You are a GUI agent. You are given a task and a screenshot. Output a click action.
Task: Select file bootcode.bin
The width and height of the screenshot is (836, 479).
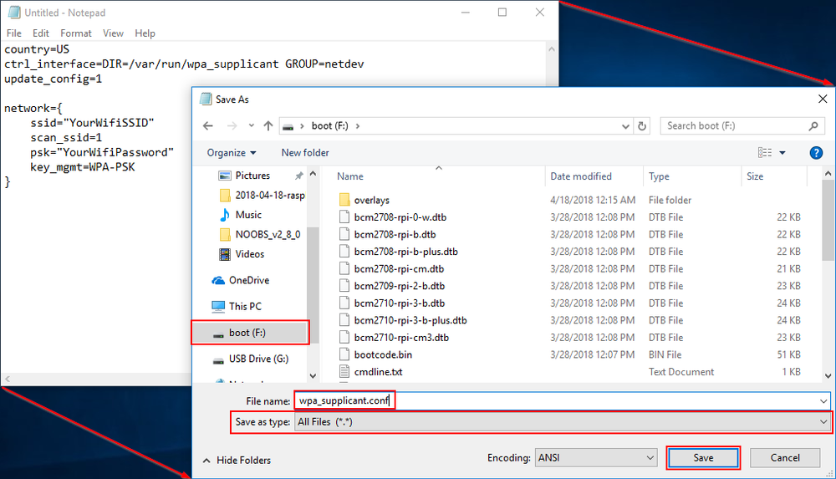pos(376,354)
